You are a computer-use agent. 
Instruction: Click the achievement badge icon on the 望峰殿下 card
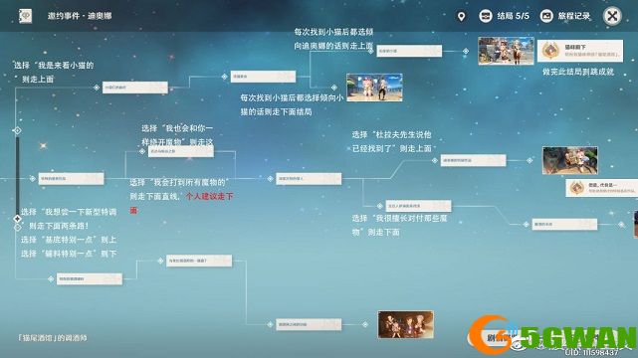coord(550,51)
